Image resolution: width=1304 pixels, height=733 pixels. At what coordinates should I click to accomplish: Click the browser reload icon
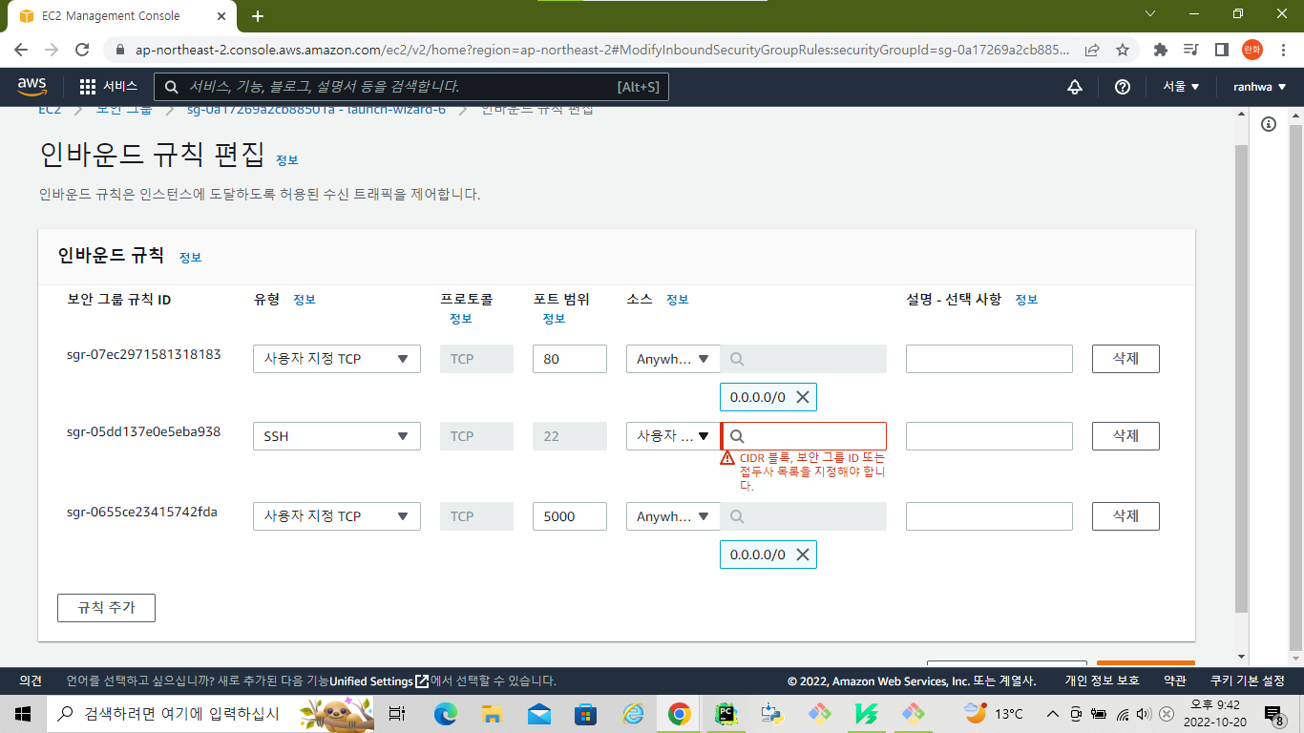click(82, 50)
